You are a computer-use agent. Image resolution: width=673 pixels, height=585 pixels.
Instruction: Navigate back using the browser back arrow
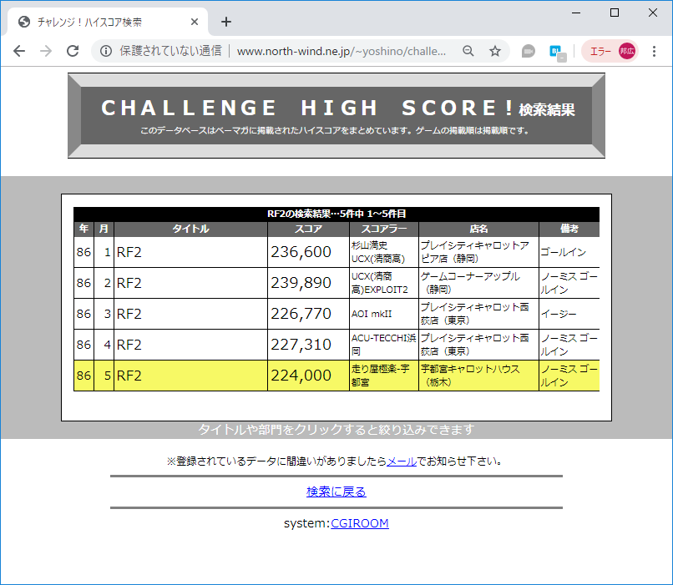[19, 51]
